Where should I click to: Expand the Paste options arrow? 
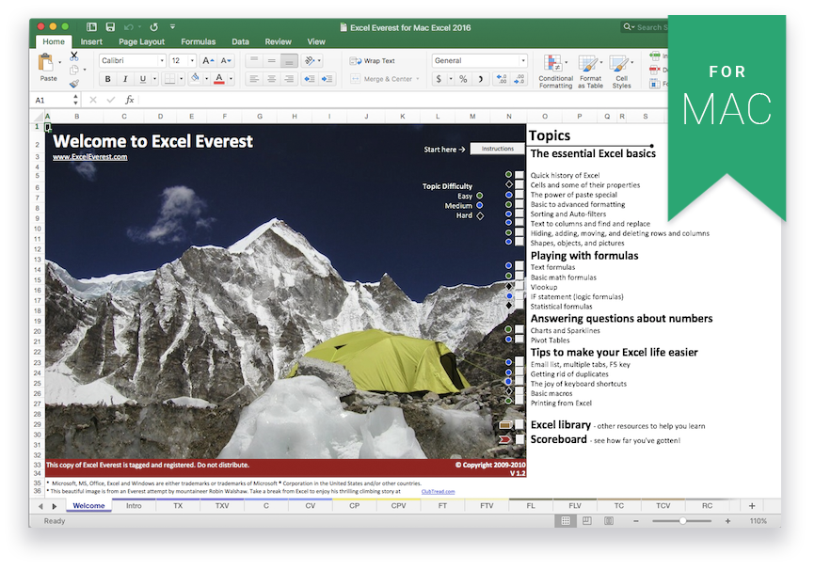pyautogui.click(x=60, y=62)
